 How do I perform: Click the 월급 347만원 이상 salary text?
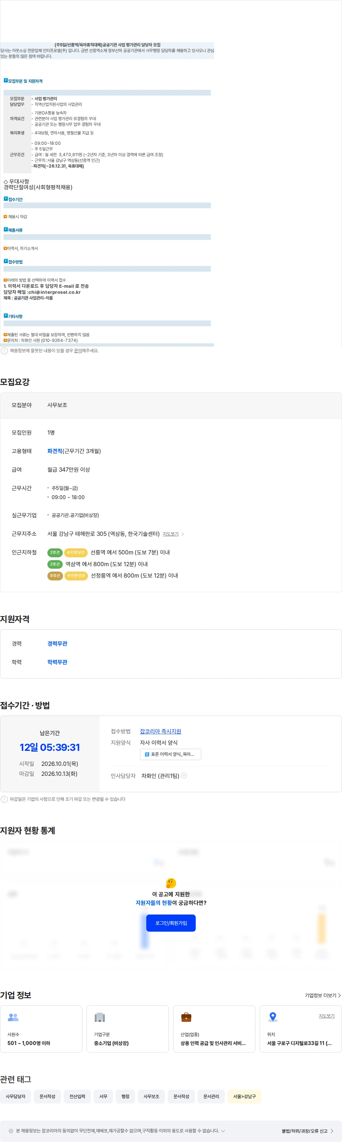click(69, 470)
